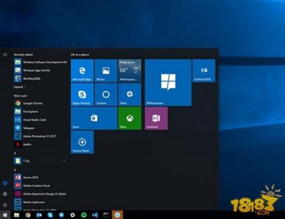Open Telegram from the taskbar

[x=61, y=215]
